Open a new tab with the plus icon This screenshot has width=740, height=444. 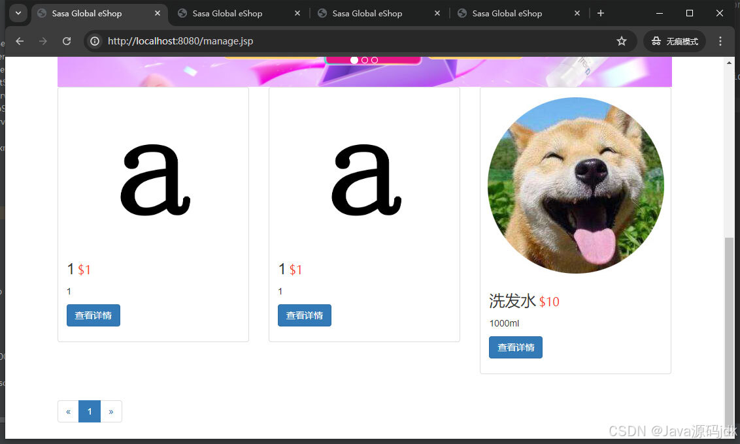click(x=601, y=13)
